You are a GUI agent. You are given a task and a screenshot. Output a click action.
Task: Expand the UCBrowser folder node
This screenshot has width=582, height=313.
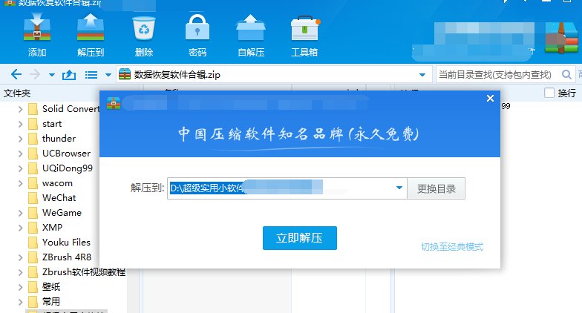pyautogui.click(x=21, y=154)
